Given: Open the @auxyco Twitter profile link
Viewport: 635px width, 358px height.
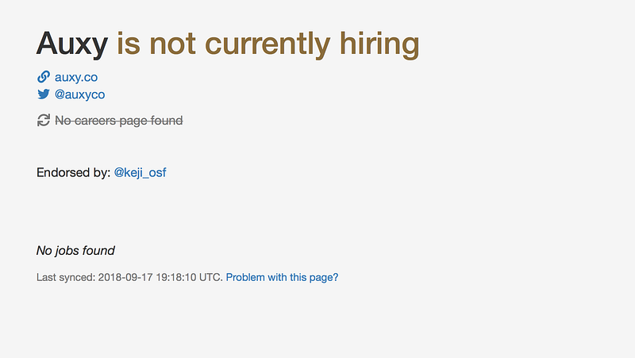Looking at the screenshot, I should coord(80,94).
